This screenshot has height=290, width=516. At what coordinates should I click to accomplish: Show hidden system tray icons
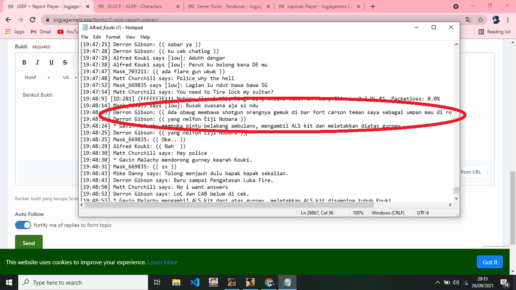point(438,282)
